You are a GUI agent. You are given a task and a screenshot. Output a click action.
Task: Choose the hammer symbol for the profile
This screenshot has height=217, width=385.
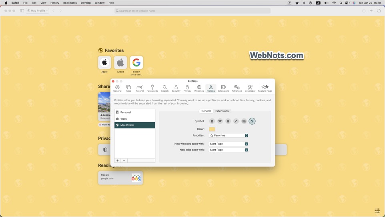pyautogui.click(x=236, y=121)
